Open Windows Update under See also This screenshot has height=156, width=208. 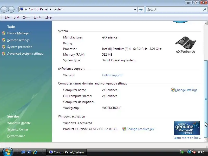tap(19, 123)
